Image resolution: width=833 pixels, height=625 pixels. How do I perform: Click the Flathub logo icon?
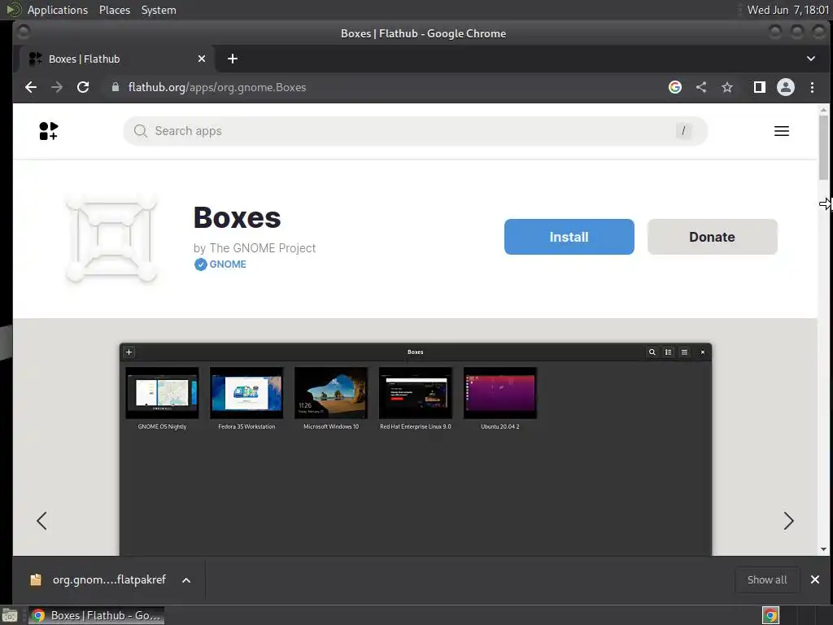tap(48, 131)
